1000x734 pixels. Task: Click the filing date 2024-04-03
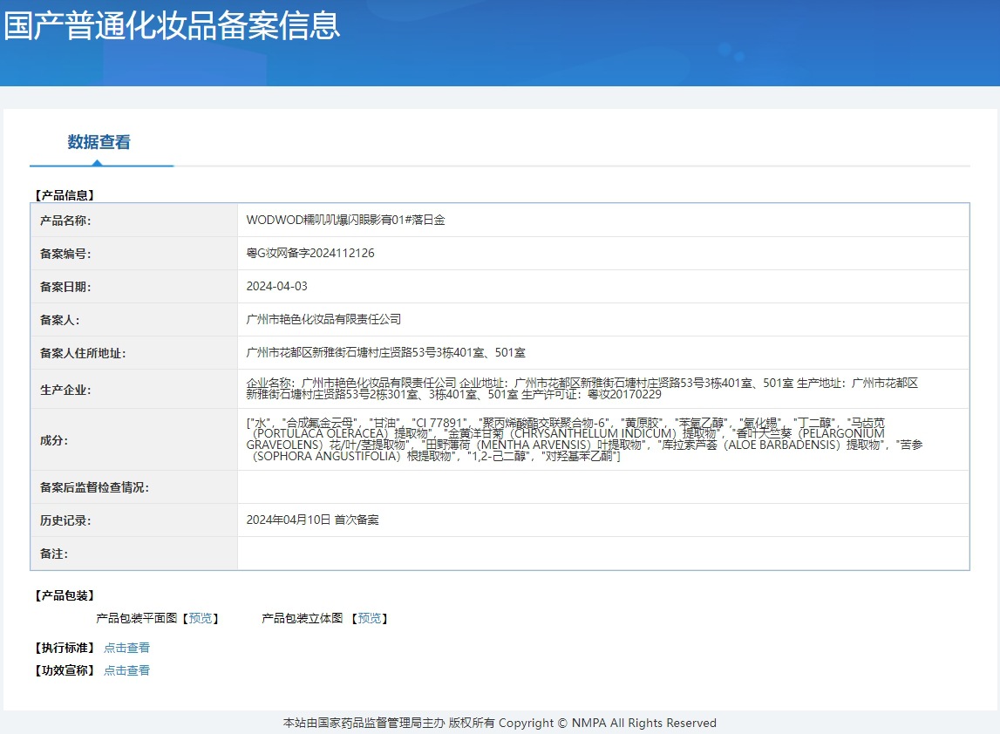point(277,286)
